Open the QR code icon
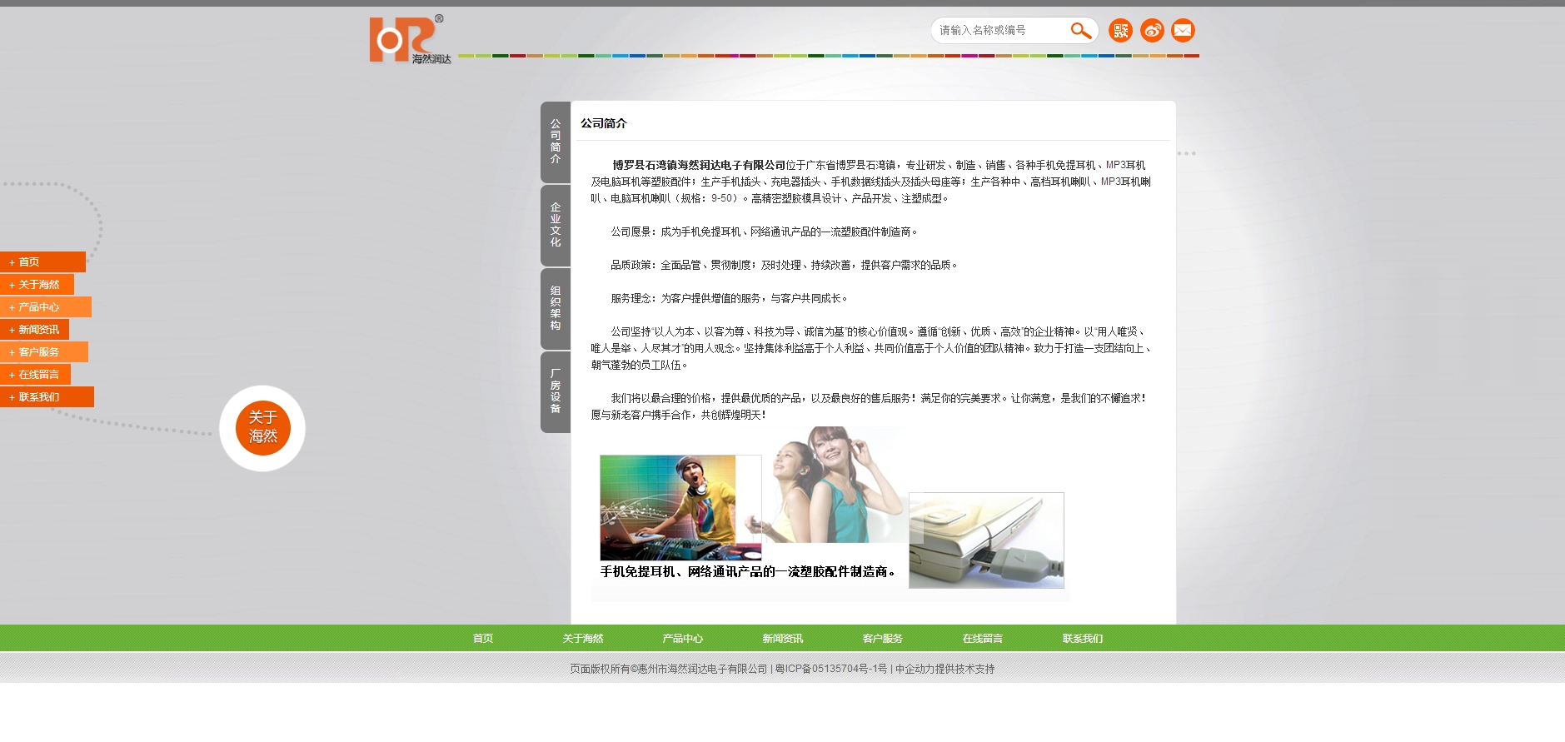 [x=1121, y=31]
